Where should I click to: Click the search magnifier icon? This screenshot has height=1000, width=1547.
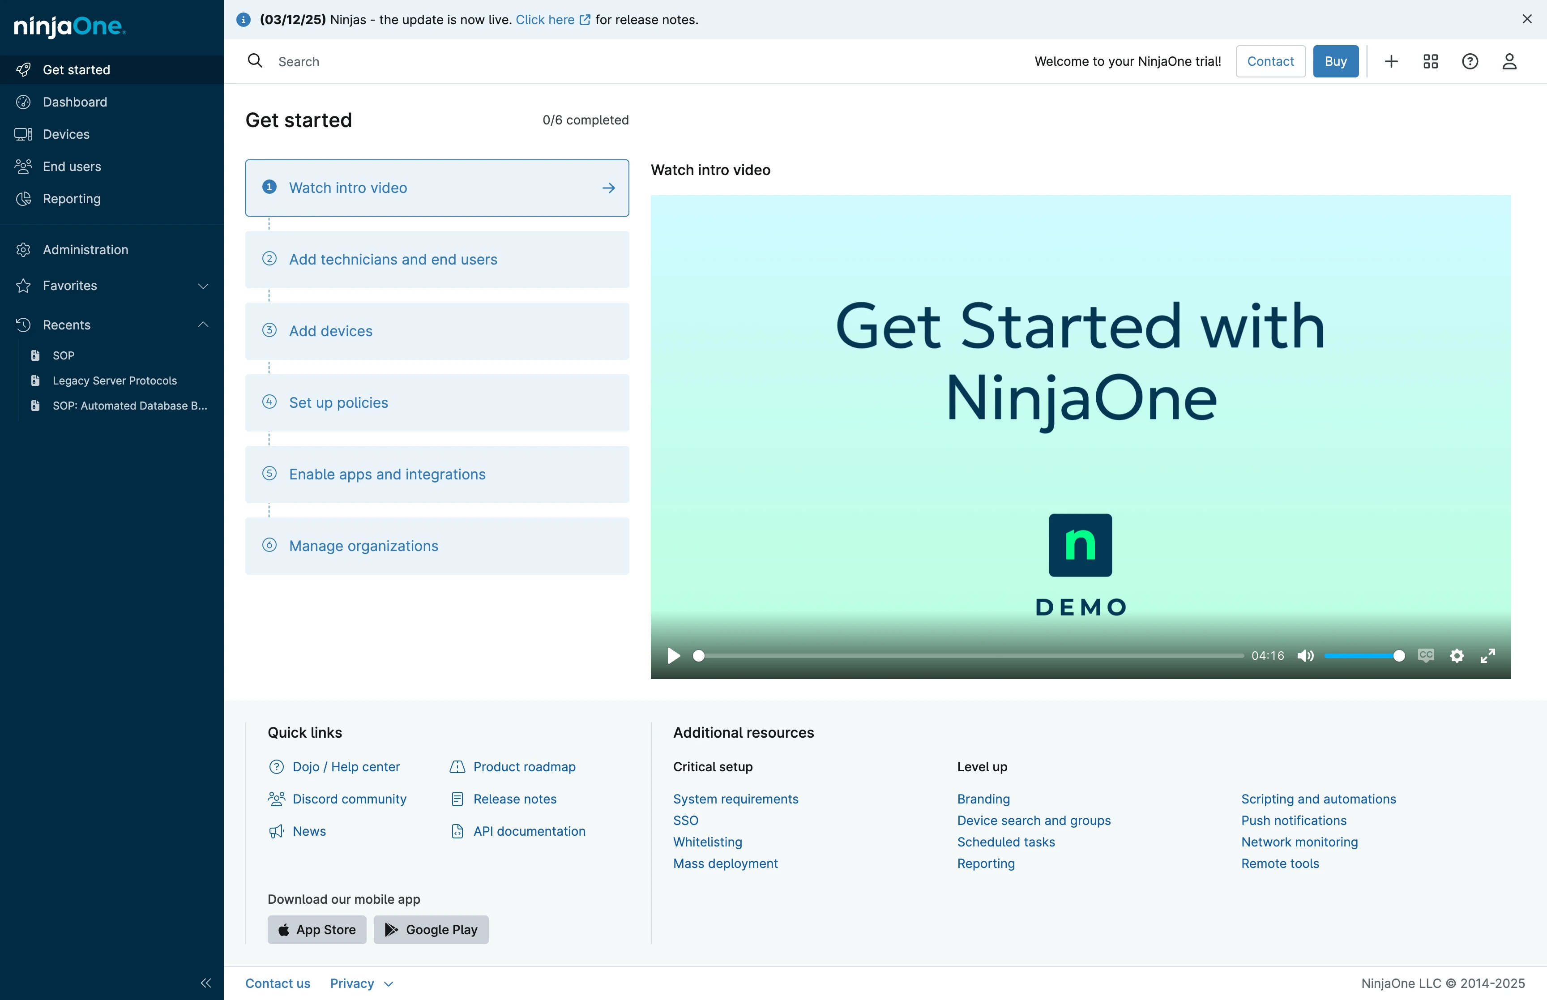point(255,61)
